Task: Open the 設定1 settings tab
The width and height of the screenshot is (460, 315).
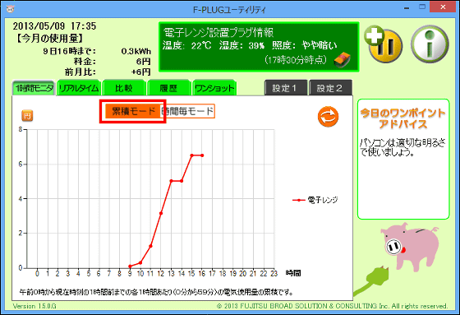Action: tap(286, 87)
